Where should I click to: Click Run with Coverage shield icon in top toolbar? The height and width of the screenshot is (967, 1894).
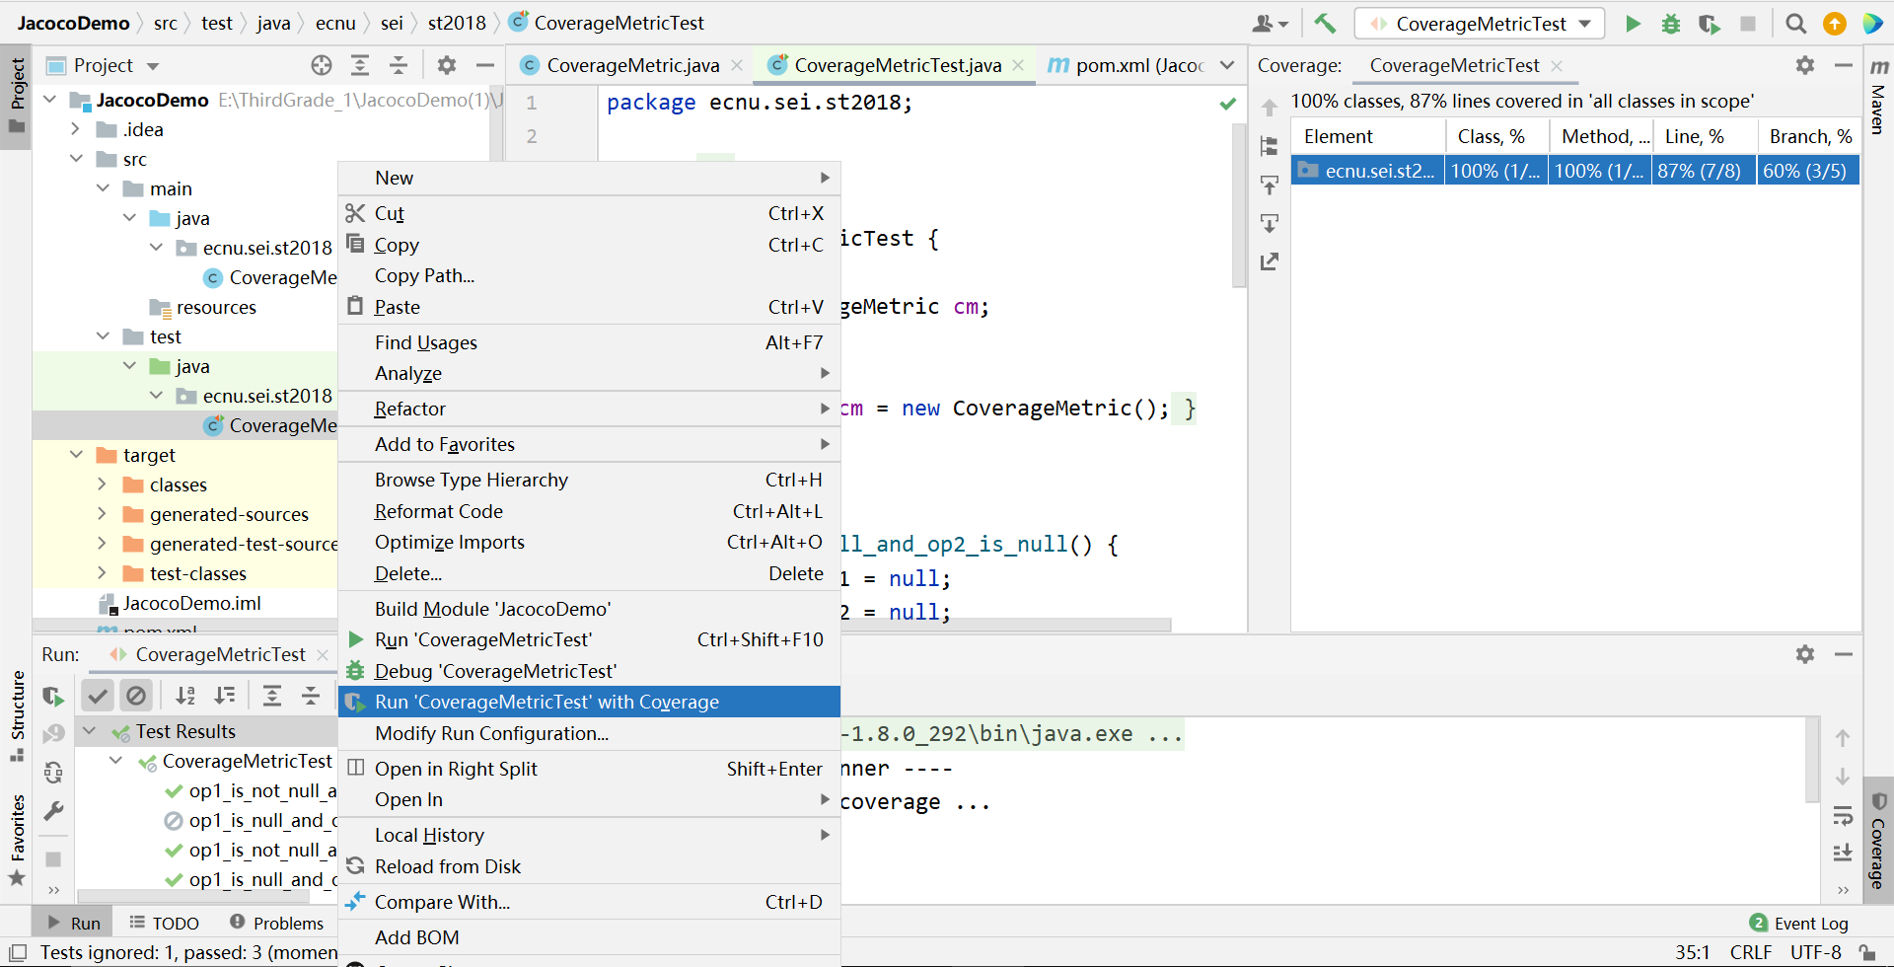point(1710,23)
